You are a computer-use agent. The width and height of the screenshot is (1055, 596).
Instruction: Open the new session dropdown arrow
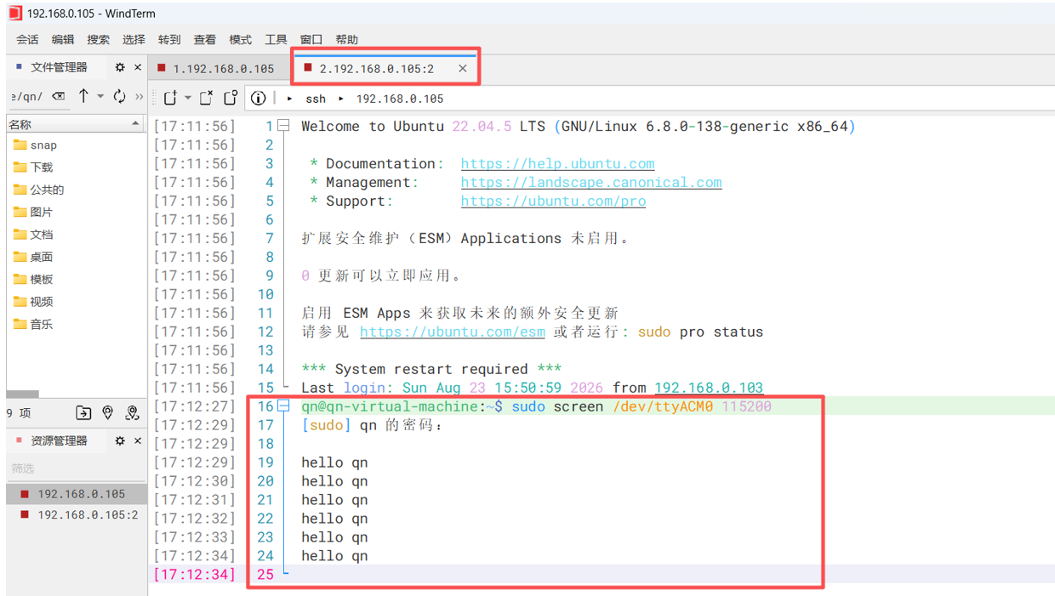click(187, 99)
